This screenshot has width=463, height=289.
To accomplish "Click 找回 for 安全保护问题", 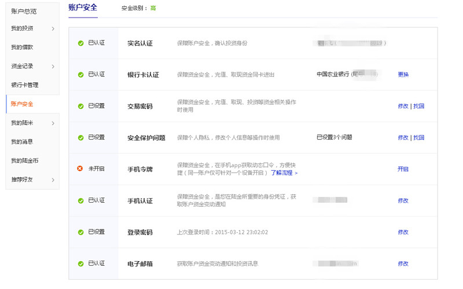I will click(418, 138).
